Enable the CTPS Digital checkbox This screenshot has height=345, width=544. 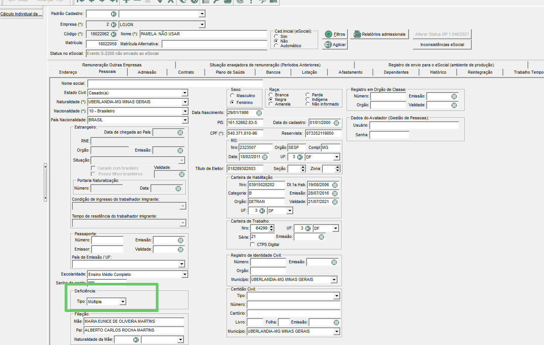click(252, 244)
